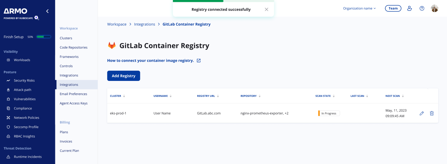This screenshot has width=447, height=164.
Task: Click the In Progress scan state badge
Action: click(x=329, y=113)
